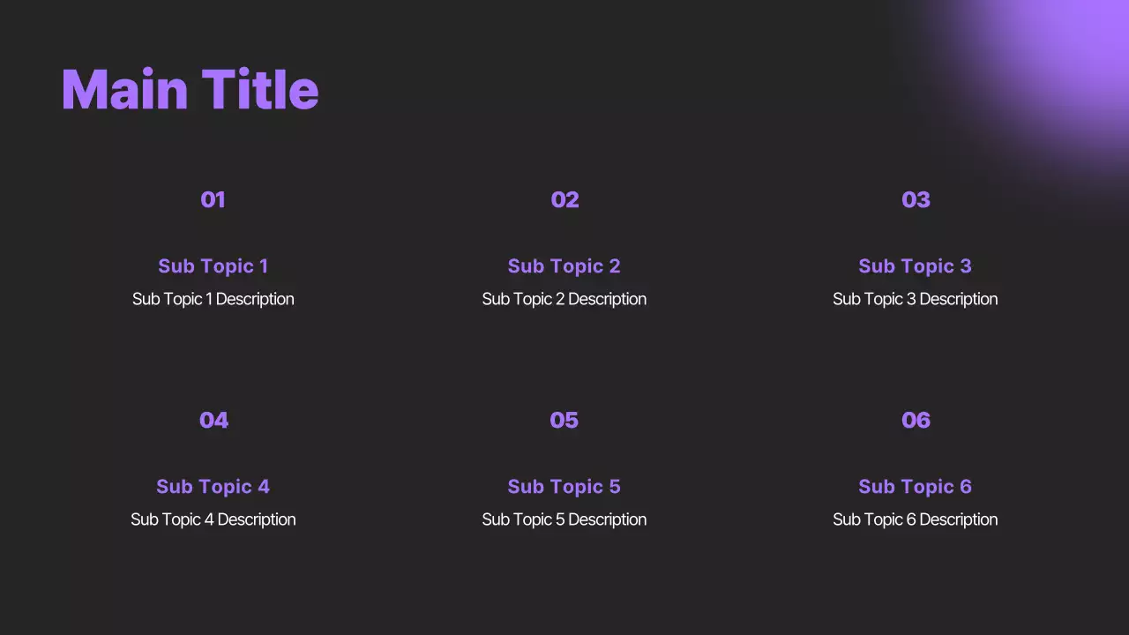Select the number 06 label
Image resolution: width=1129 pixels, height=635 pixels.
(916, 420)
